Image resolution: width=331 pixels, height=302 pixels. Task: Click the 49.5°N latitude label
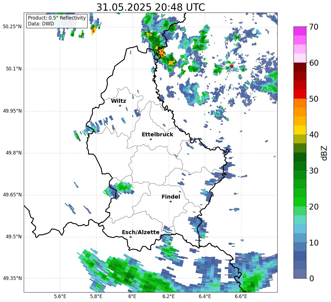14,237
